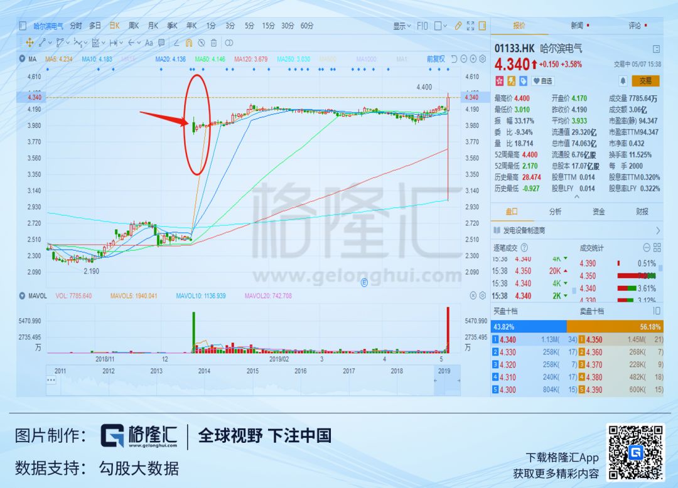Image resolution: width=678 pixels, height=488 pixels.
Task: Reset MA chart with undo icon
Action: pyautogui.click(x=454, y=59)
